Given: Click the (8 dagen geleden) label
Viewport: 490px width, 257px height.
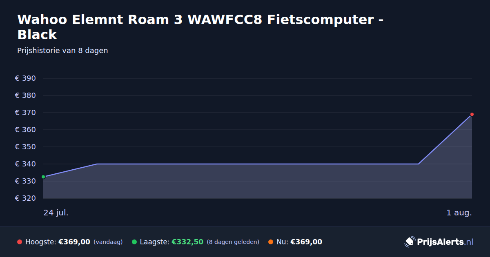Looking at the screenshot, I should tap(233, 242).
